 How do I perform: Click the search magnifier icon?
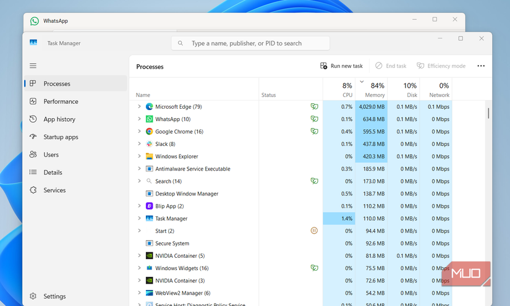(180, 43)
